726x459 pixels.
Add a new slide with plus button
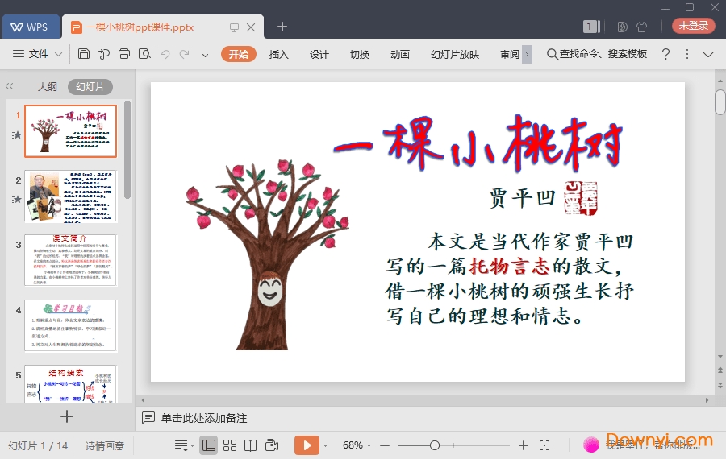67,416
